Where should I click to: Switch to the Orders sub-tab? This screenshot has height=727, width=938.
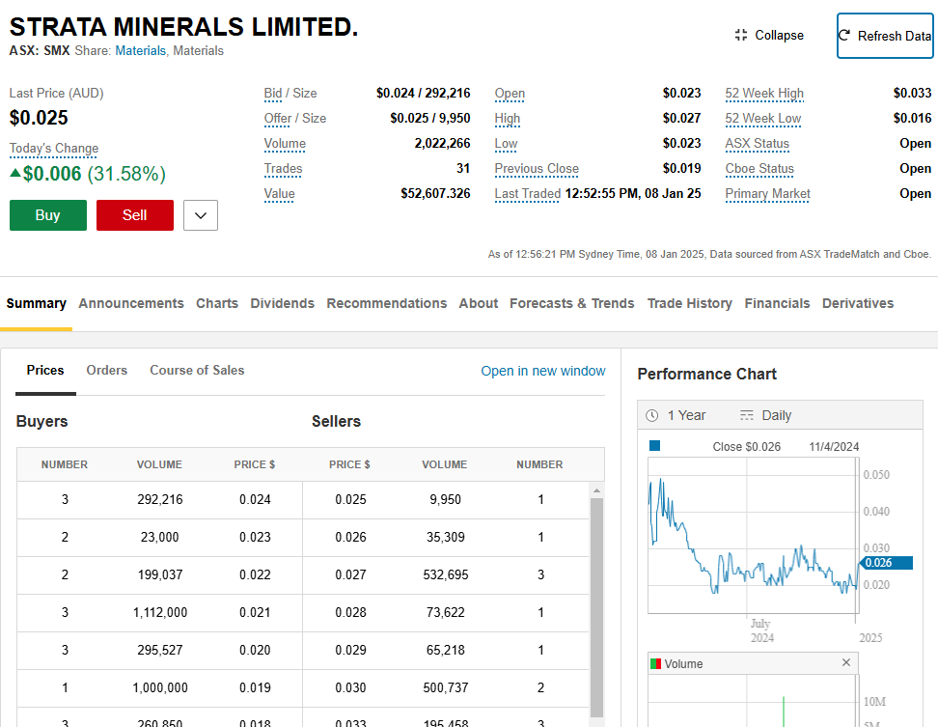click(x=107, y=371)
